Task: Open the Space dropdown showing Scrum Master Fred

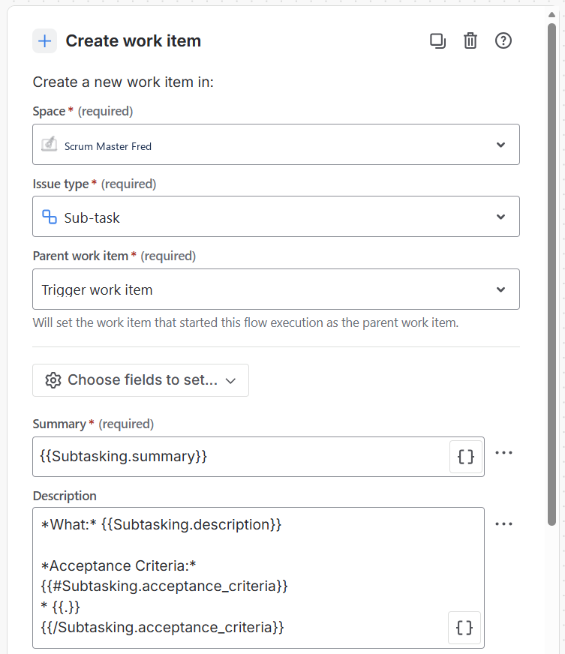Action: pos(276,144)
